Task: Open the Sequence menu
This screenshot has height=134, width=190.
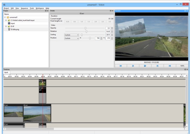Action: point(24,8)
